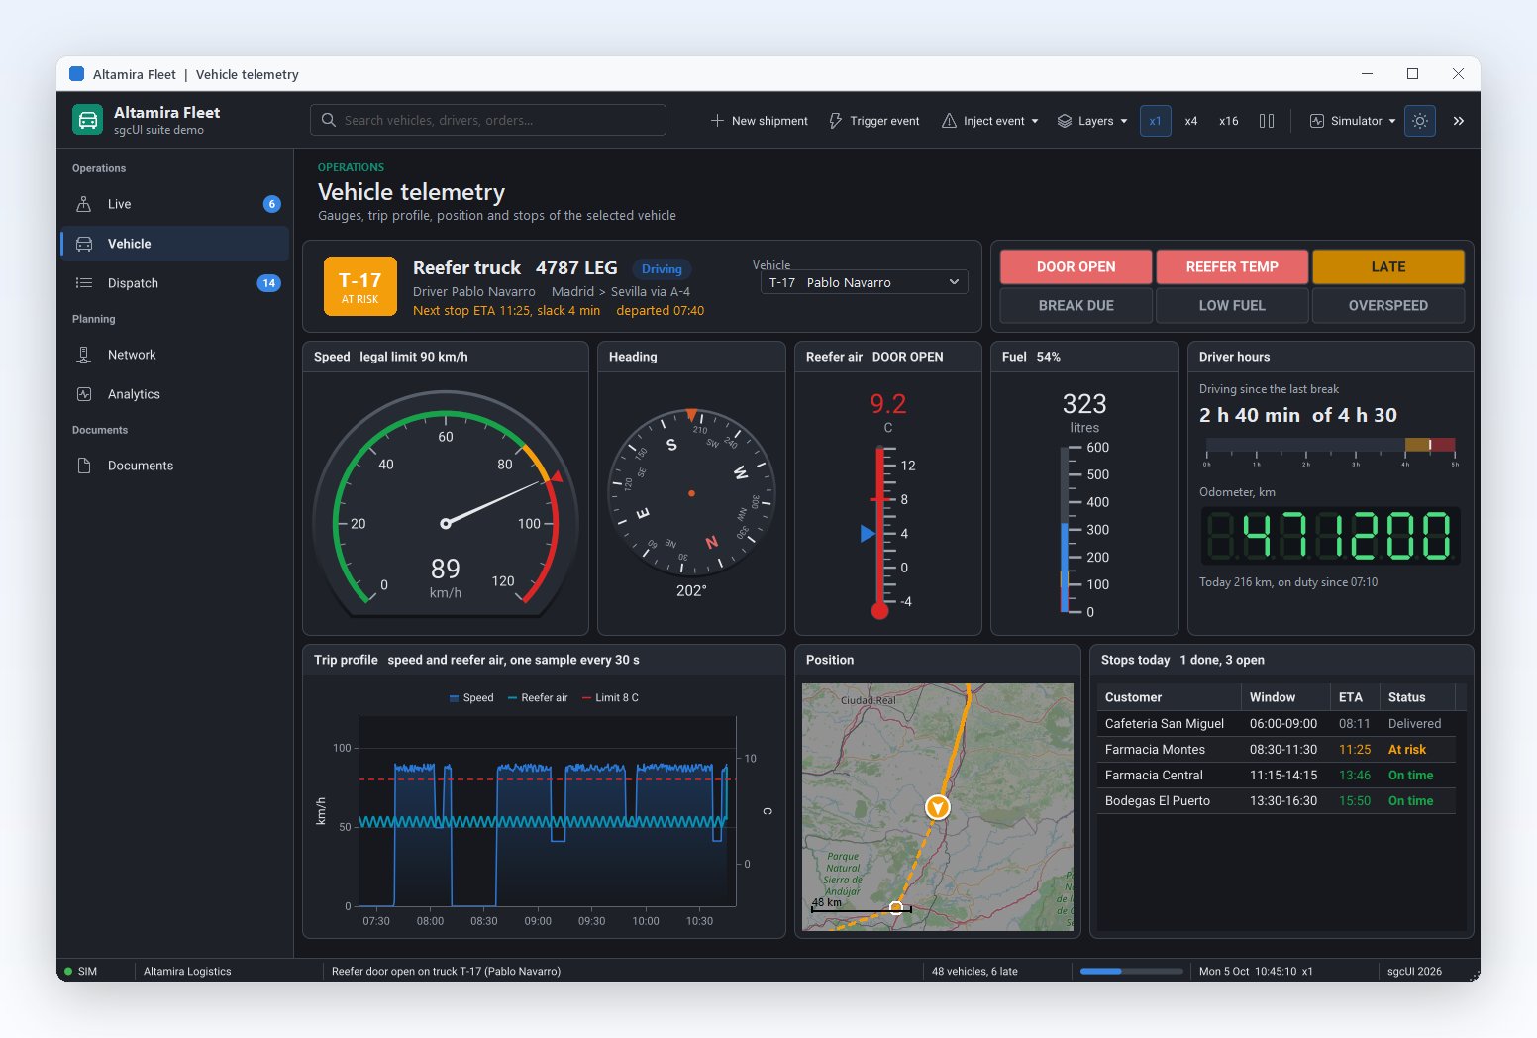Toggle the LATE alert
1537x1038 pixels.
point(1388,267)
